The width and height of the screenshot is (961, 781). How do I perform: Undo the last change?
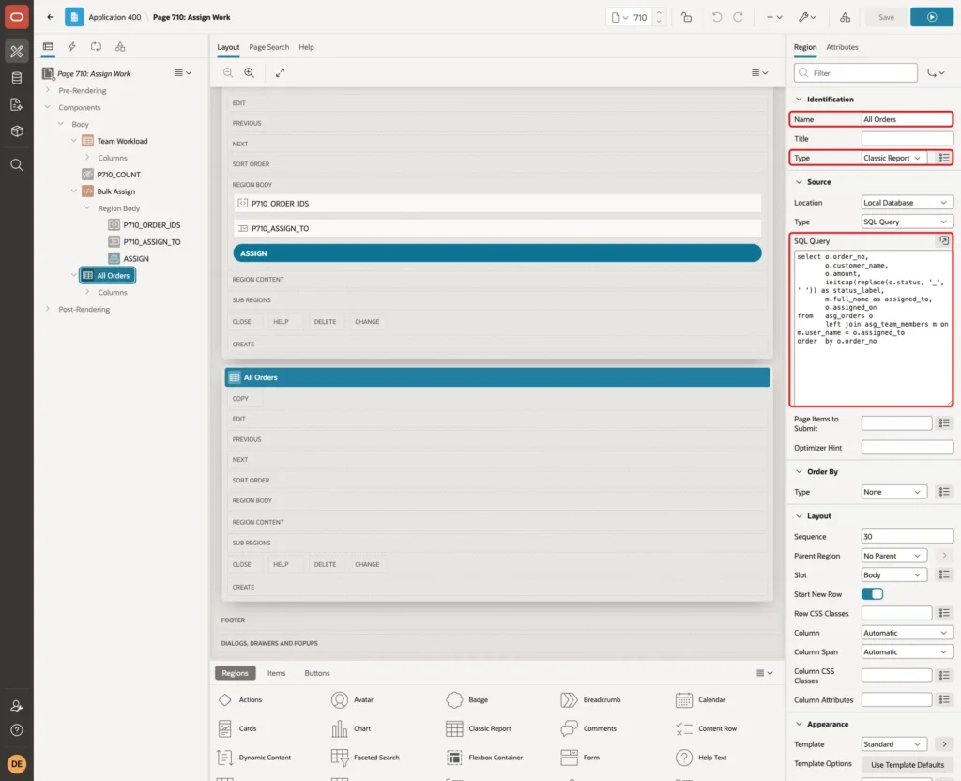tap(716, 17)
